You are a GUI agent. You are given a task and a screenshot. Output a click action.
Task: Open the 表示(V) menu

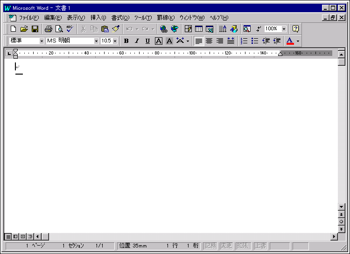pos(76,18)
